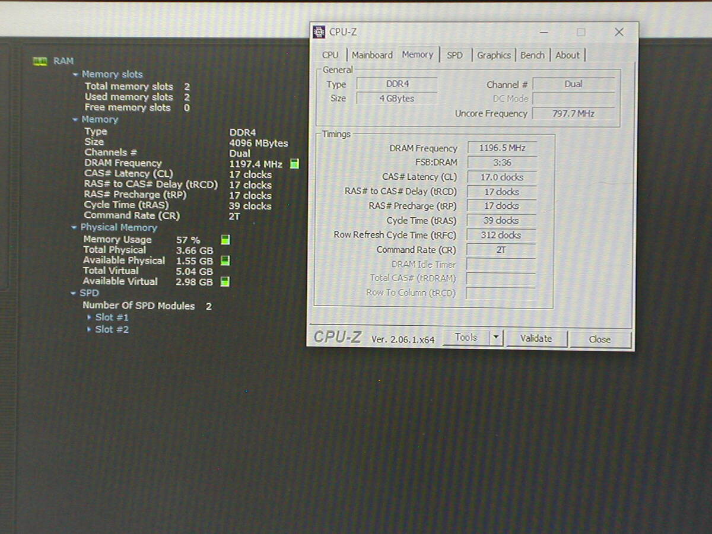Open the About tab
712x534 pixels.
click(568, 55)
